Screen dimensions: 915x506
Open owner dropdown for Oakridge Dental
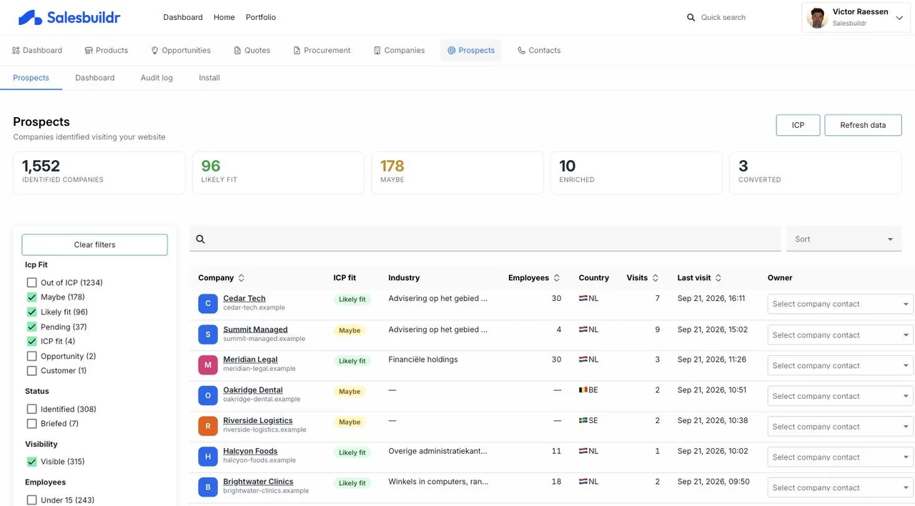(841, 396)
